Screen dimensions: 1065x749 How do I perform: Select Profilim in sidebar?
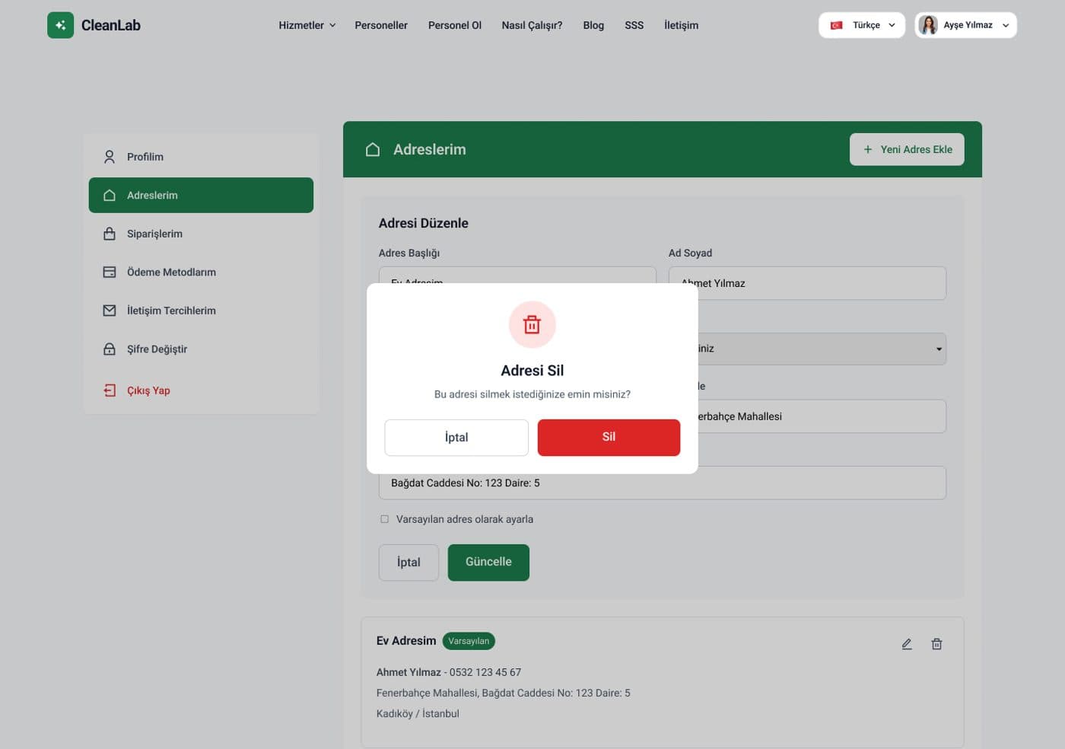(x=201, y=157)
